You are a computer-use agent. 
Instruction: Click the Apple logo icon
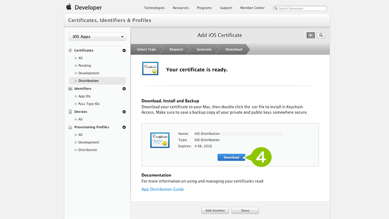point(69,7)
